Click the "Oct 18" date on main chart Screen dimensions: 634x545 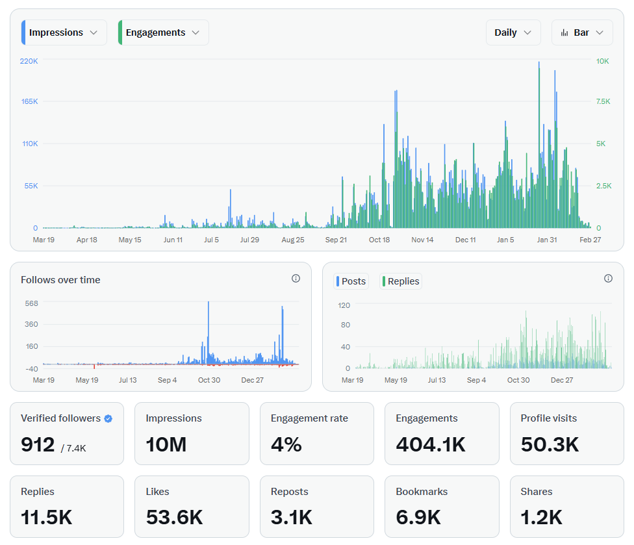click(379, 240)
